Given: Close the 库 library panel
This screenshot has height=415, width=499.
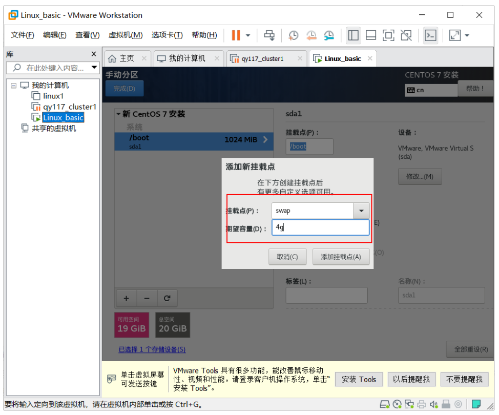Looking at the screenshot, I should 94,54.
